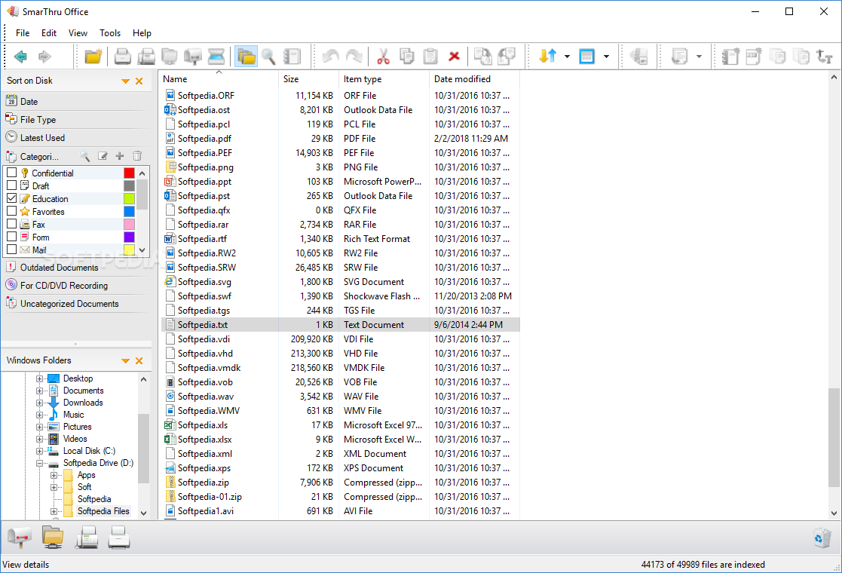Check the Mail category checkbox
Viewport: 842px width, 573px height.
pos(12,250)
